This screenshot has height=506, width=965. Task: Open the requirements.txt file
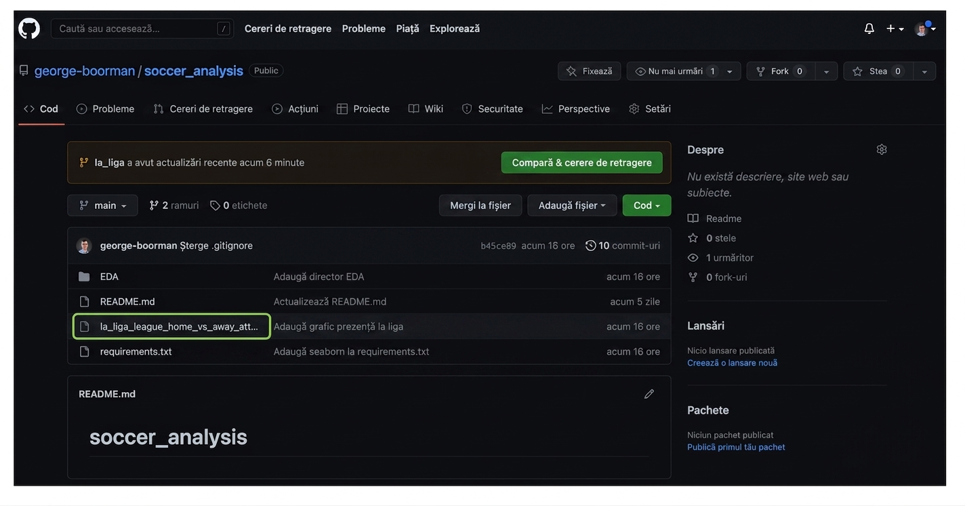(x=136, y=351)
